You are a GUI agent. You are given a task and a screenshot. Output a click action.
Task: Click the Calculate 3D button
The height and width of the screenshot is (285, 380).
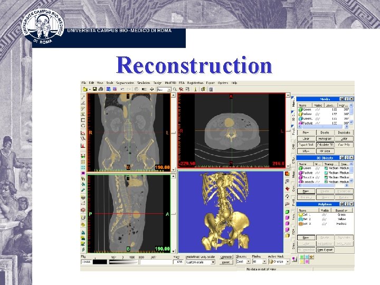pos(325,145)
